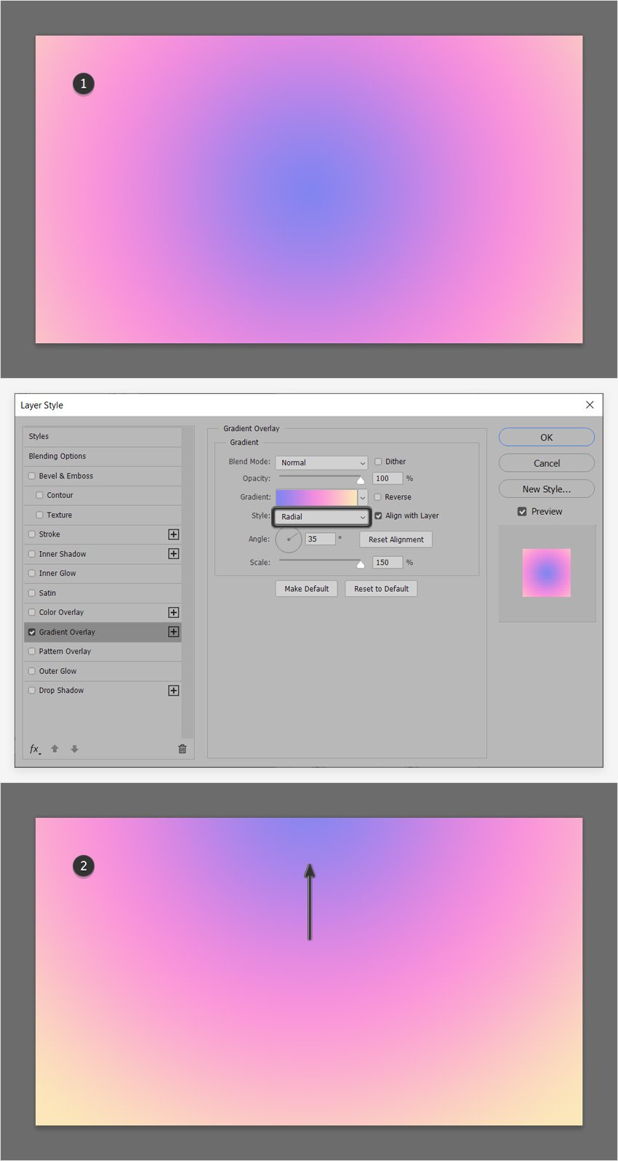Delete effect using trash icon
The height and width of the screenshot is (1161, 618).
[x=182, y=749]
